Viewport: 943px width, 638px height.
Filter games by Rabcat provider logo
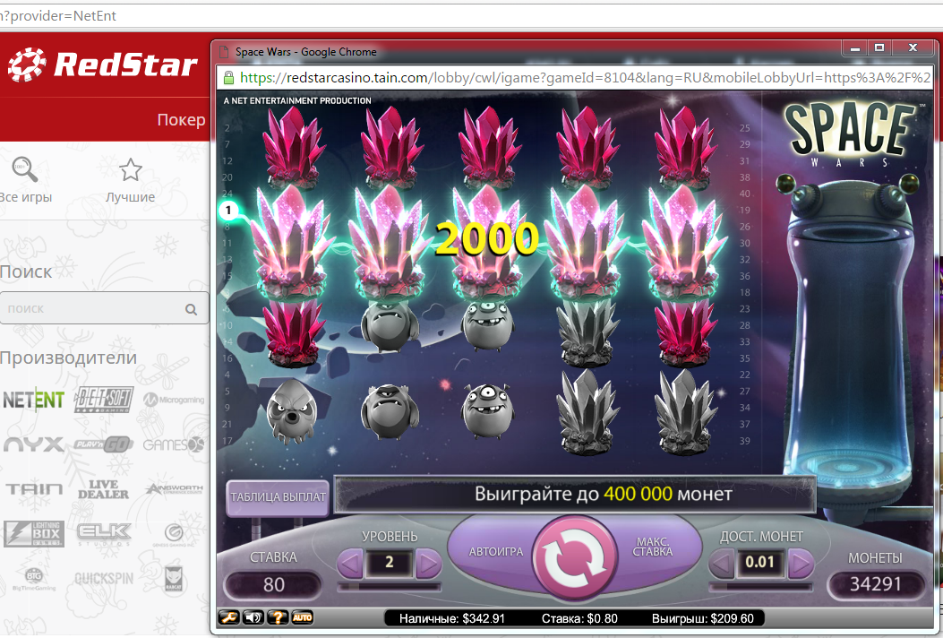(x=174, y=579)
